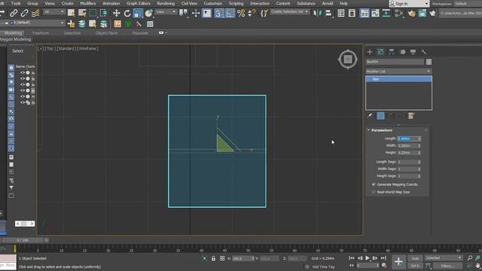Switch to Display command panel tab
This screenshot has width=482, height=271.
(413, 52)
